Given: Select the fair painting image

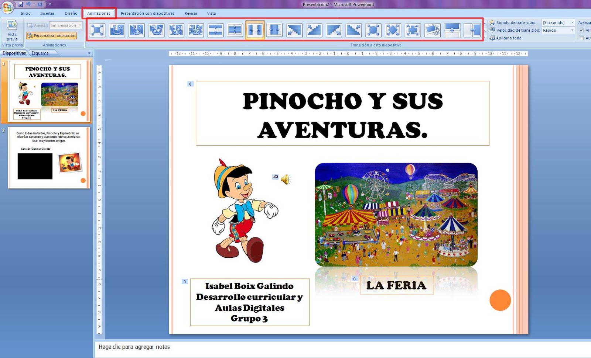Looking at the screenshot, I should click(x=396, y=215).
